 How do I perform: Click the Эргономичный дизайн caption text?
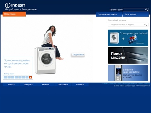pyautogui.click(x=17, y=63)
